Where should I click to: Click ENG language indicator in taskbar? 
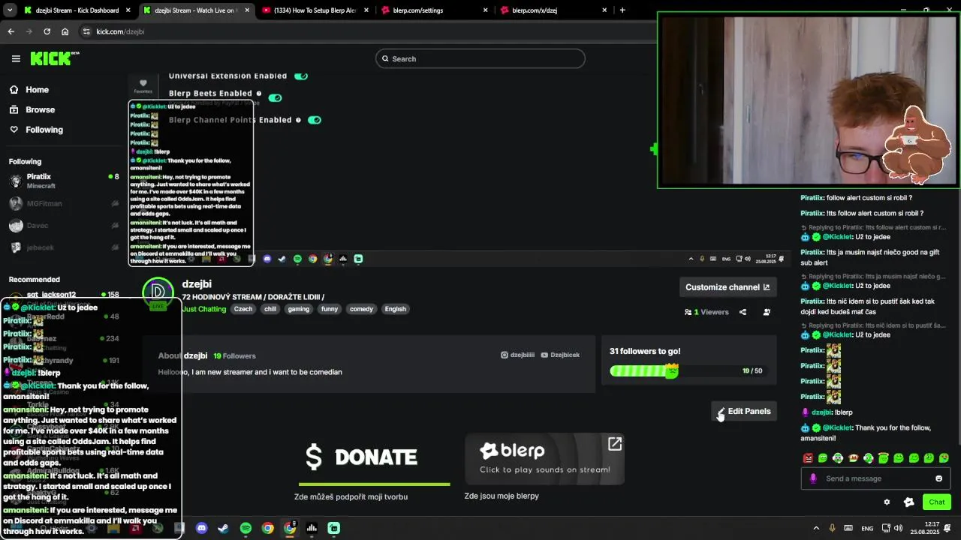pyautogui.click(x=867, y=529)
